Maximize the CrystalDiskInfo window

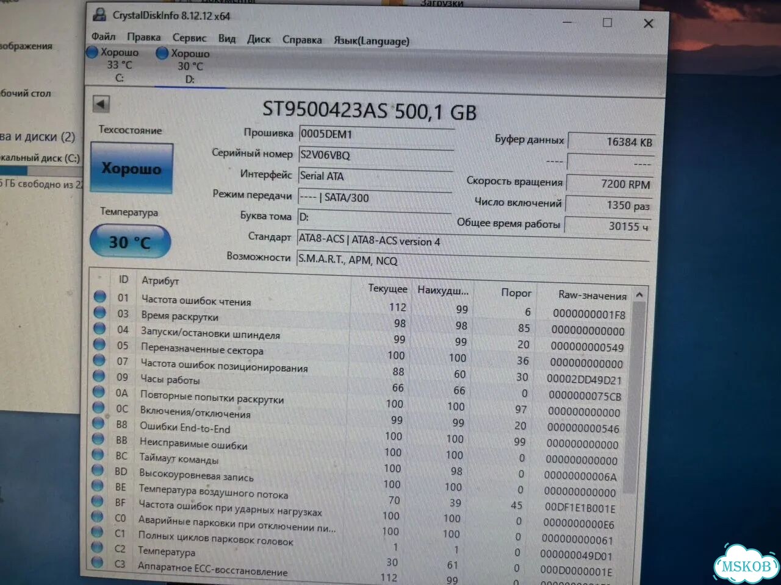[x=607, y=23]
